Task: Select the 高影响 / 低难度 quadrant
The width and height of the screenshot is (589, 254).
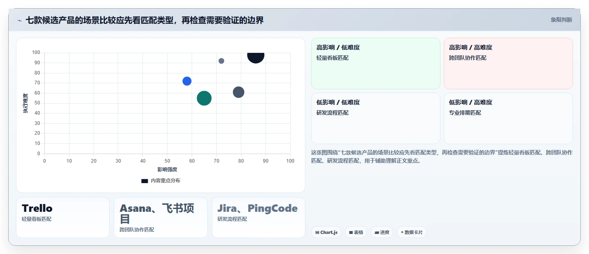Action: pos(376,63)
